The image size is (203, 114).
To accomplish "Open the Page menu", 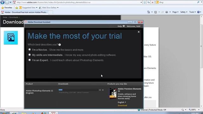I will click(x=175, y=12).
